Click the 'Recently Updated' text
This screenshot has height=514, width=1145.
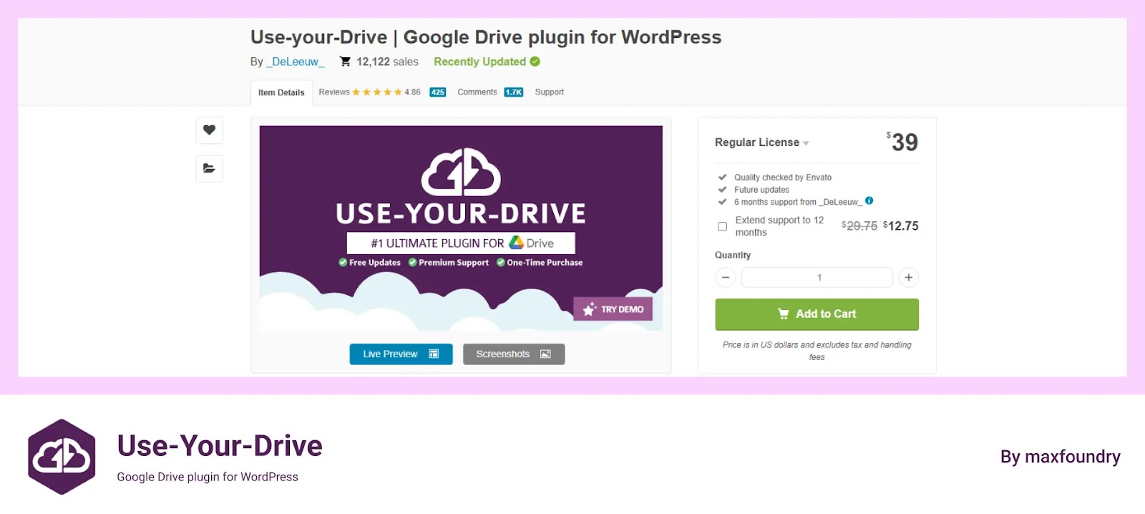click(479, 62)
